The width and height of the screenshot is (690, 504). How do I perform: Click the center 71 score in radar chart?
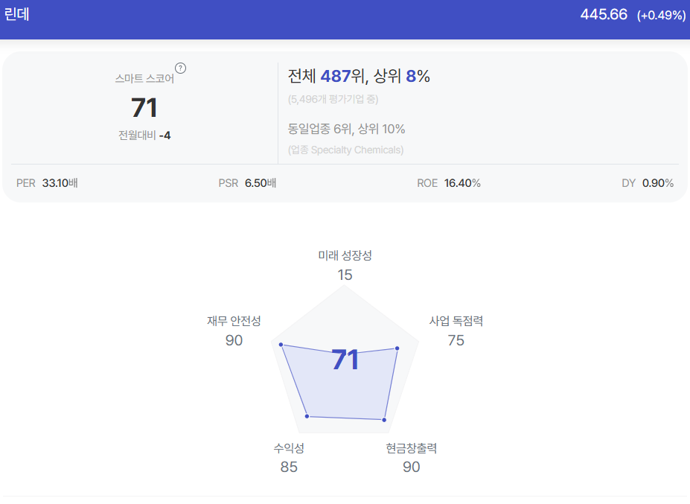(345, 360)
